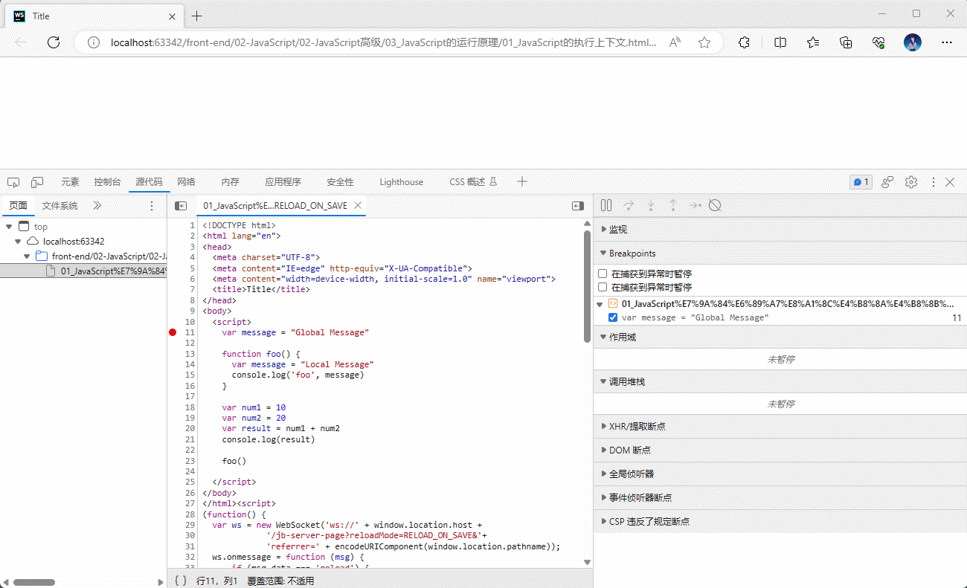Remove the red breakpoint on line 11
The height and width of the screenshot is (588, 967).
(x=173, y=332)
